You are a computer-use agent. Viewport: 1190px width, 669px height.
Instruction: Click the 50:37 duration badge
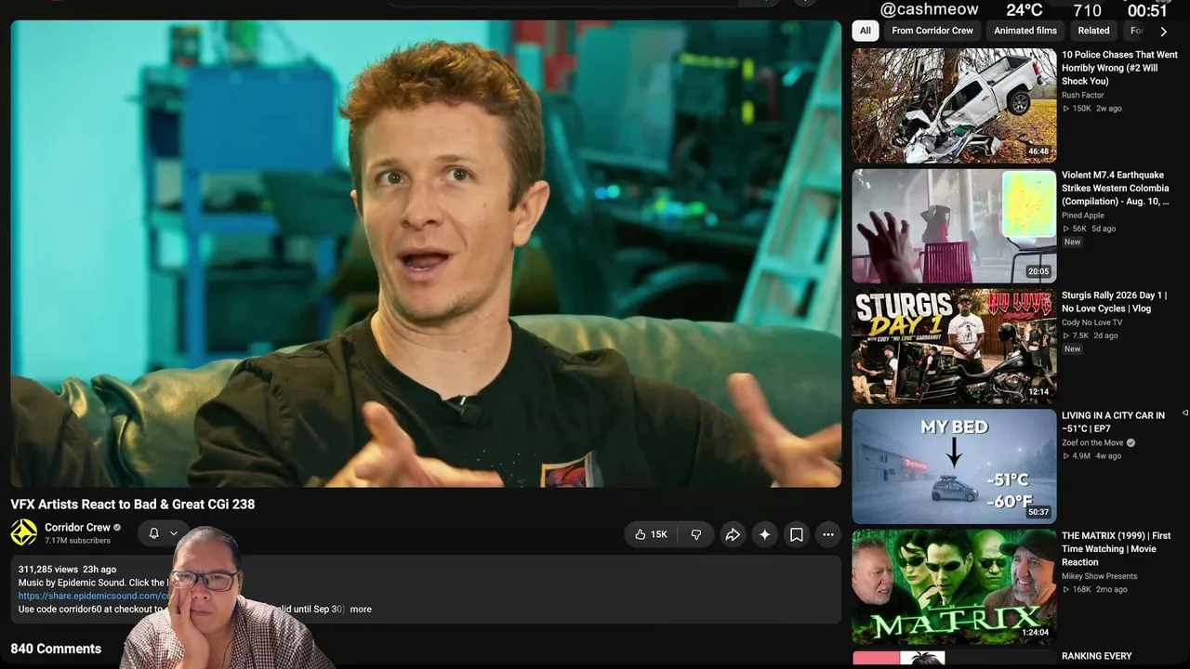coord(1038,513)
